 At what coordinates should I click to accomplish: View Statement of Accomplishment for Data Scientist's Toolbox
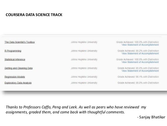point(140,45)
